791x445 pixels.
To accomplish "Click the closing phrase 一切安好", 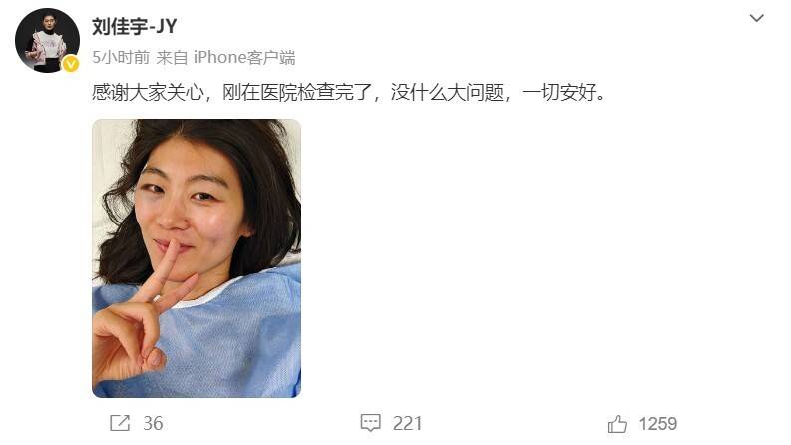I will point(559,93).
